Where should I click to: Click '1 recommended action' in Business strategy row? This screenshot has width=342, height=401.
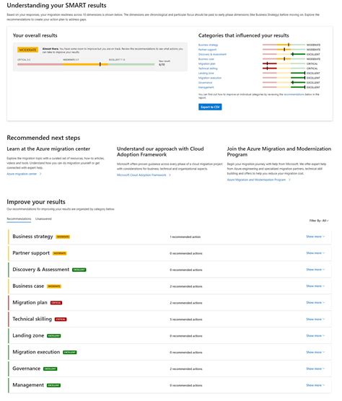click(x=185, y=237)
